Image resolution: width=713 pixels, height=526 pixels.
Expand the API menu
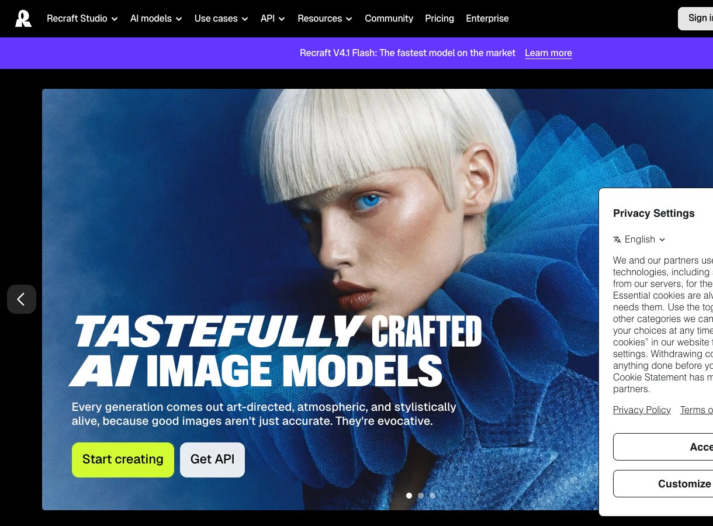pos(273,19)
